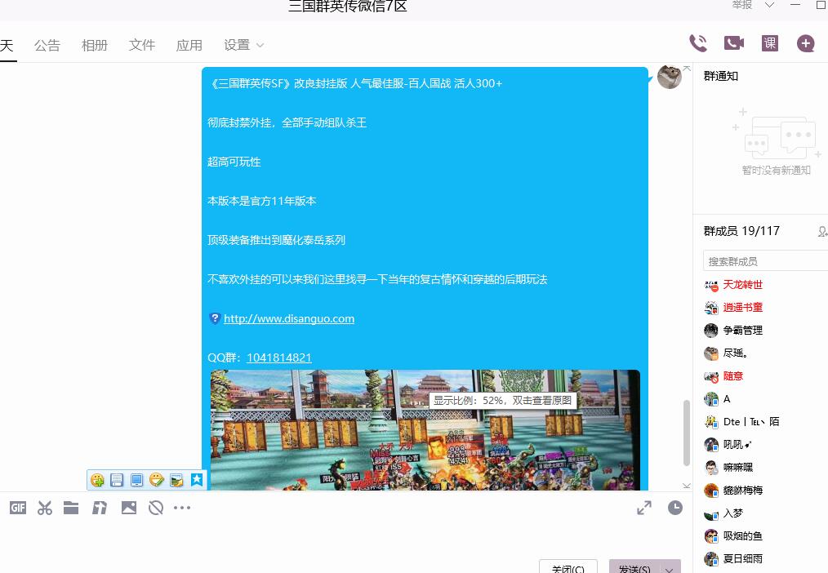Select member 夏日细雨

742,559
